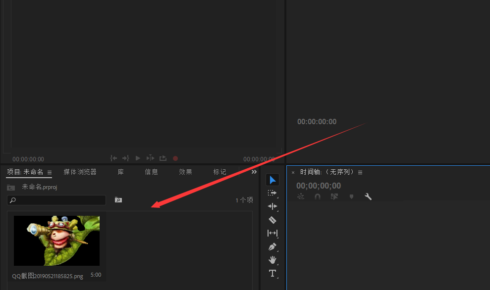Select the Selection tool
This screenshot has height=290, width=490.
272,180
